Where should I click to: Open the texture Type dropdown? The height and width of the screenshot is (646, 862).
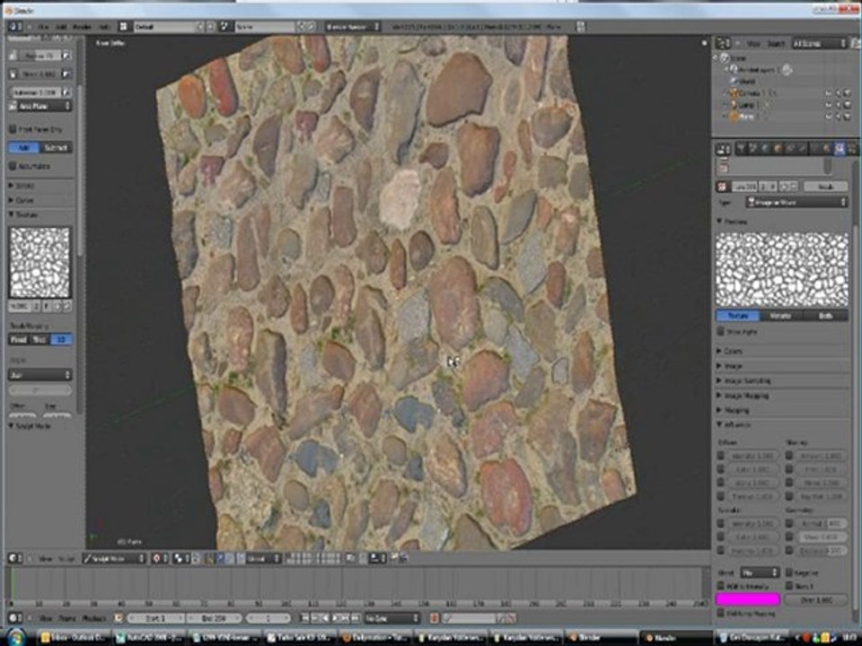[x=797, y=203]
